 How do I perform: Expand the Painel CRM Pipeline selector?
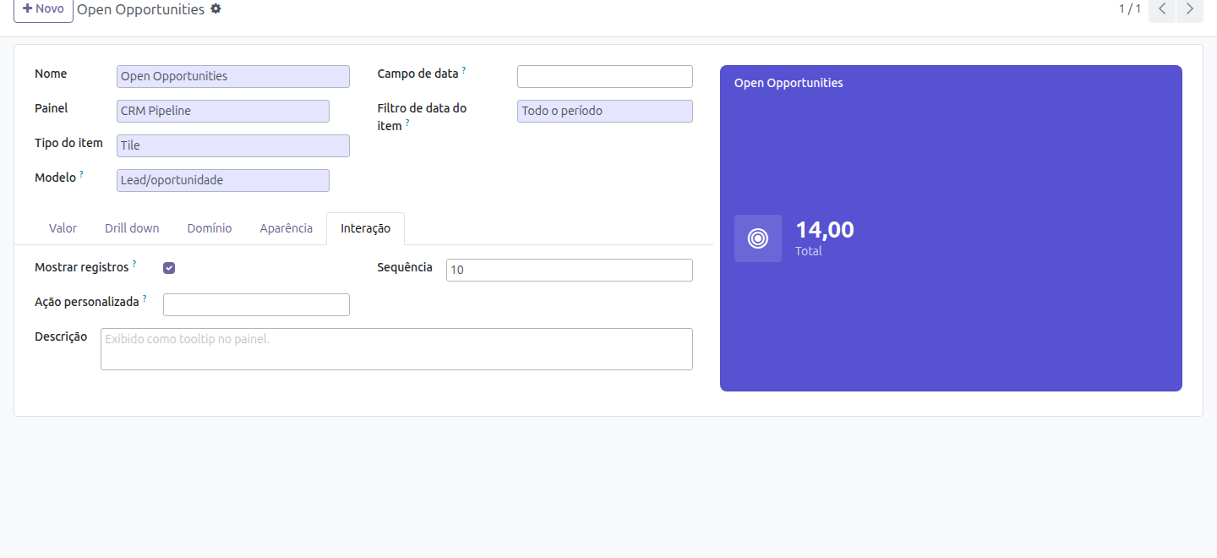coord(223,111)
